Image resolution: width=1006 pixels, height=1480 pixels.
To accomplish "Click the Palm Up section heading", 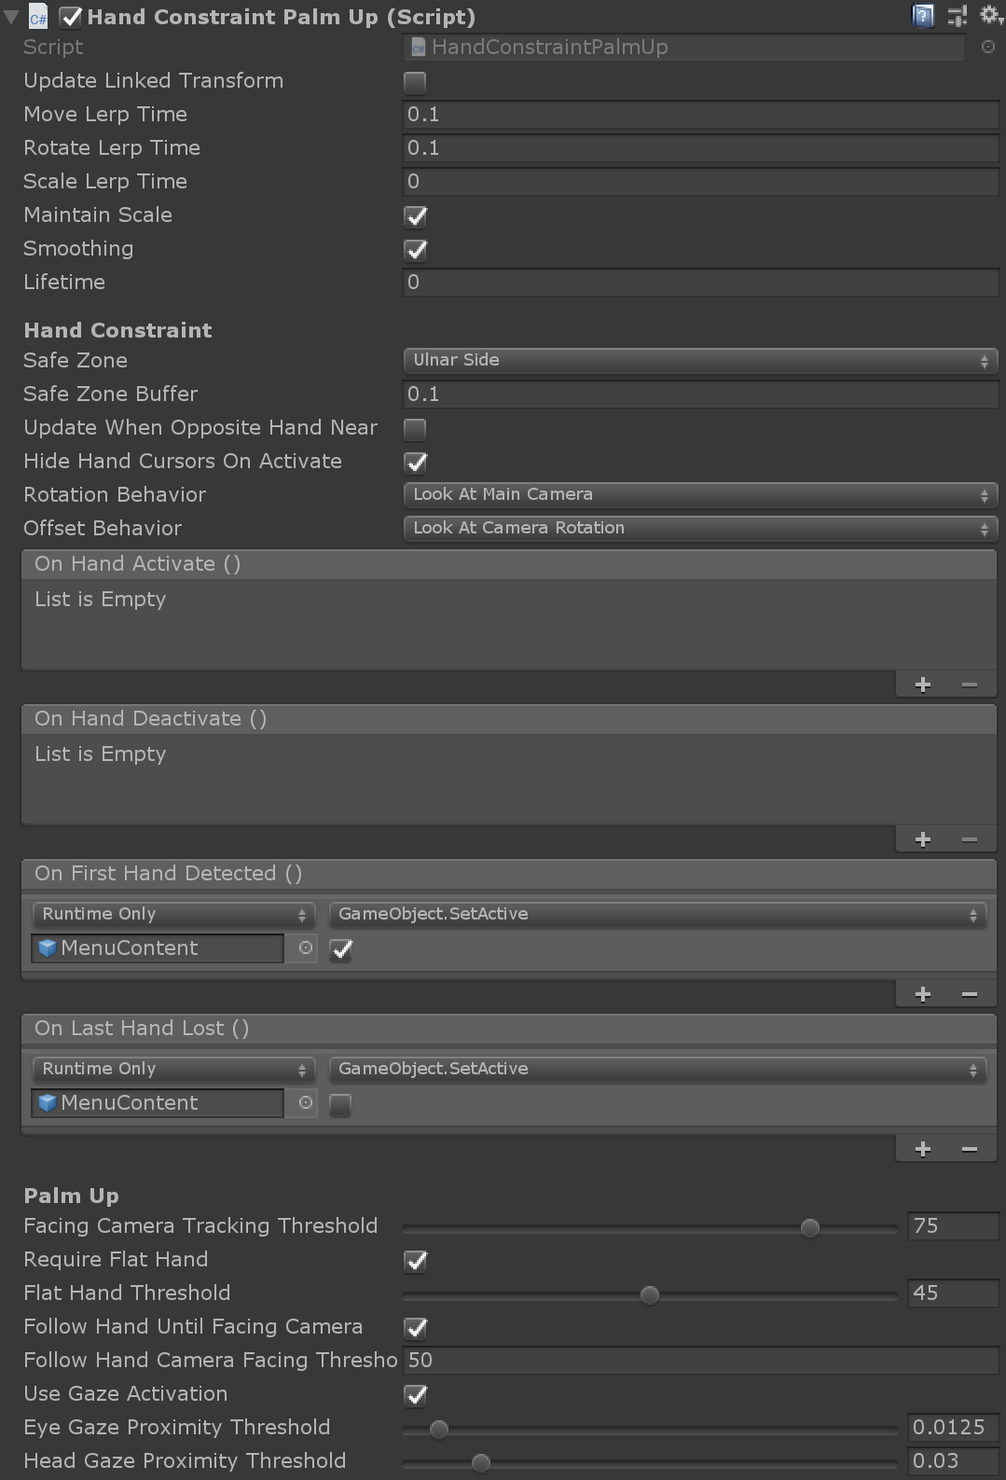I will pos(72,1196).
